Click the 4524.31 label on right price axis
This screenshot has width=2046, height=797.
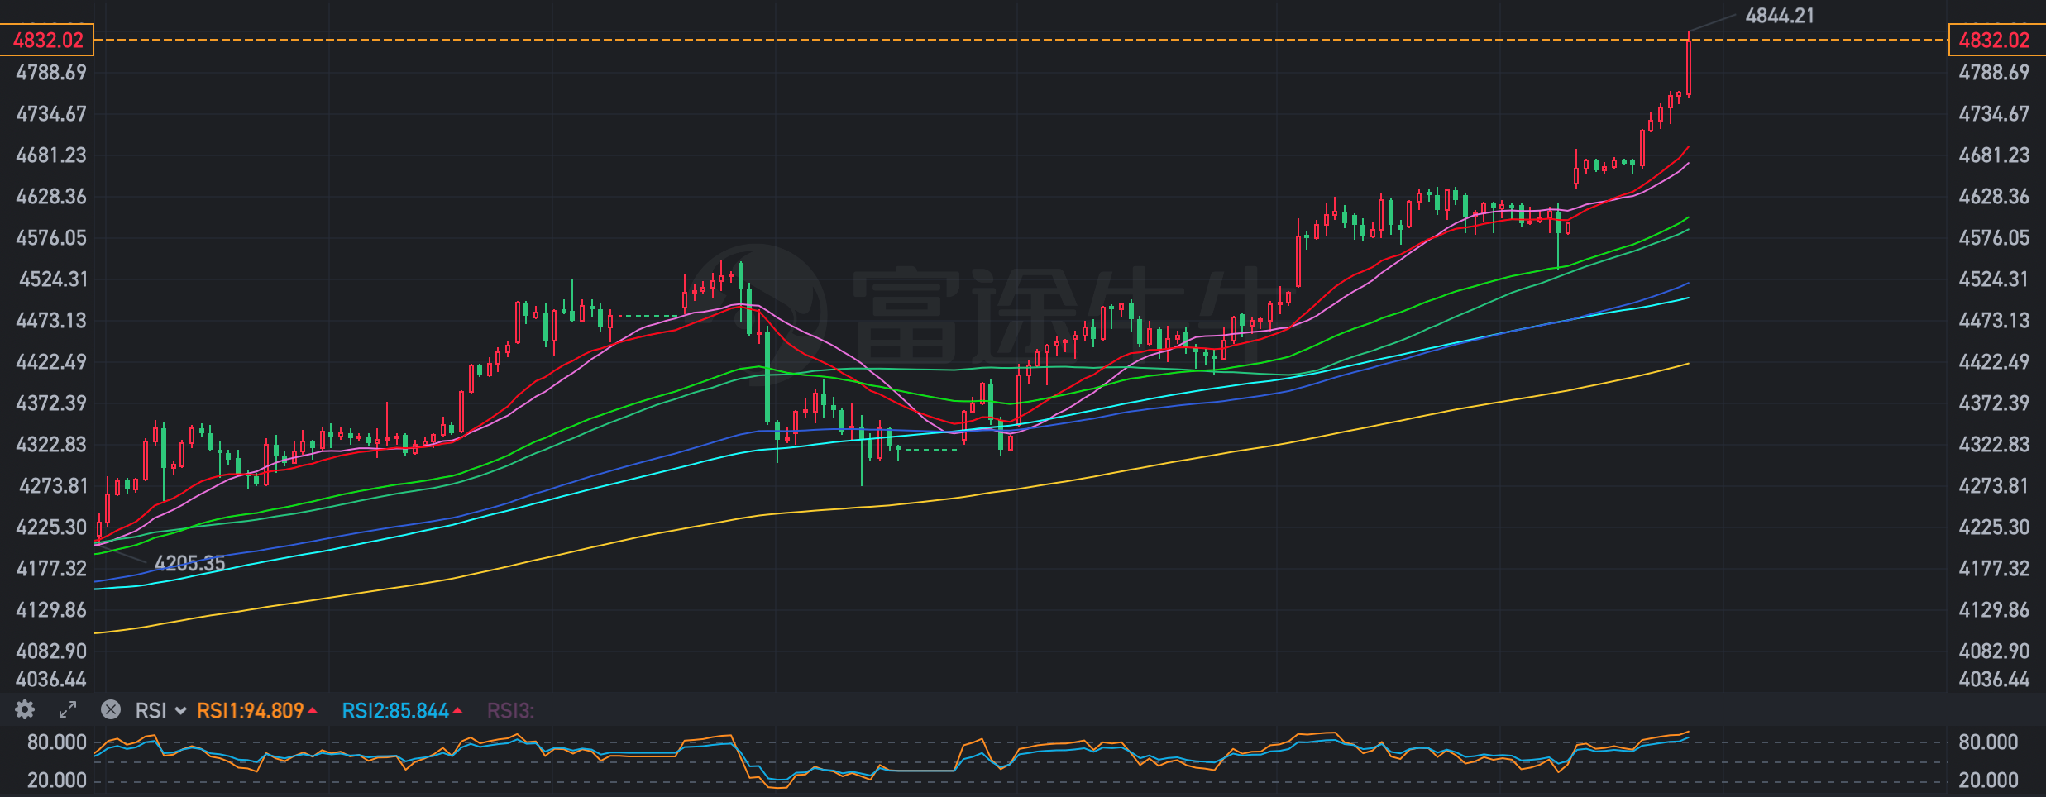pyautogui.click(x=1993, y=279)
